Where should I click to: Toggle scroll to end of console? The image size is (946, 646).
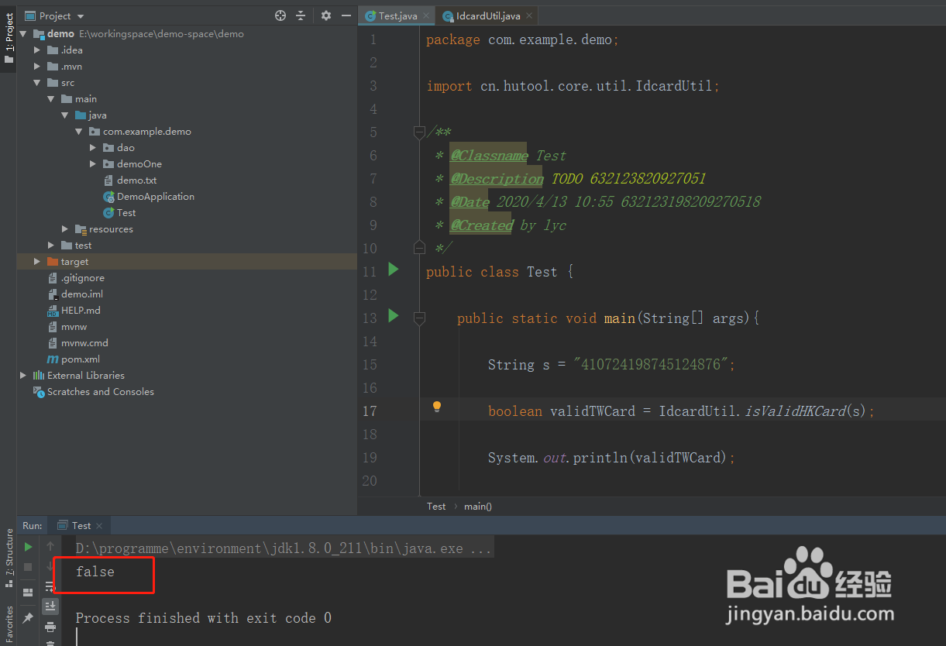point(50,606)
